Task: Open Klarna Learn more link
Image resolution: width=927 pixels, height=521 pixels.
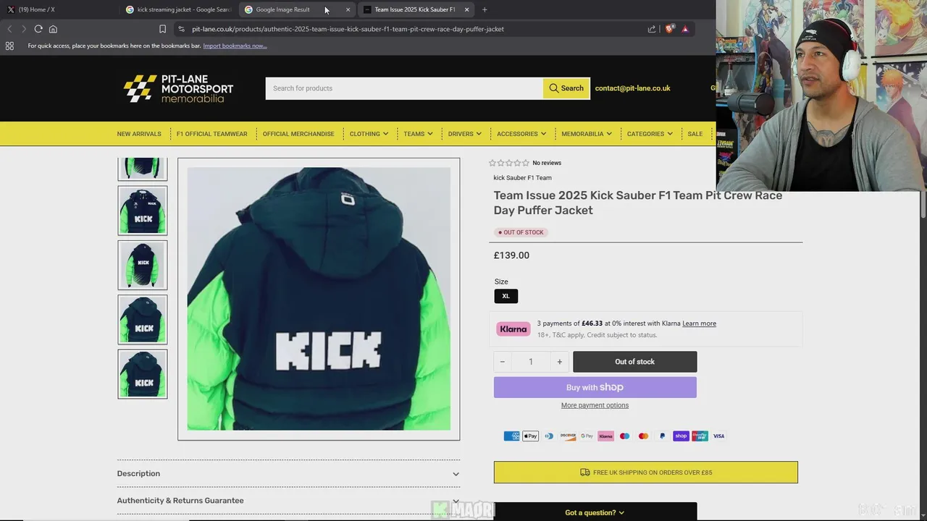Action: click(699, 323)
